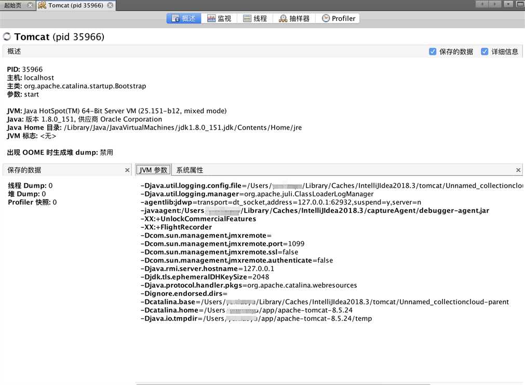Click the jmxremote.authenticate=false line

pyautogui.click(x=237, y=260)
